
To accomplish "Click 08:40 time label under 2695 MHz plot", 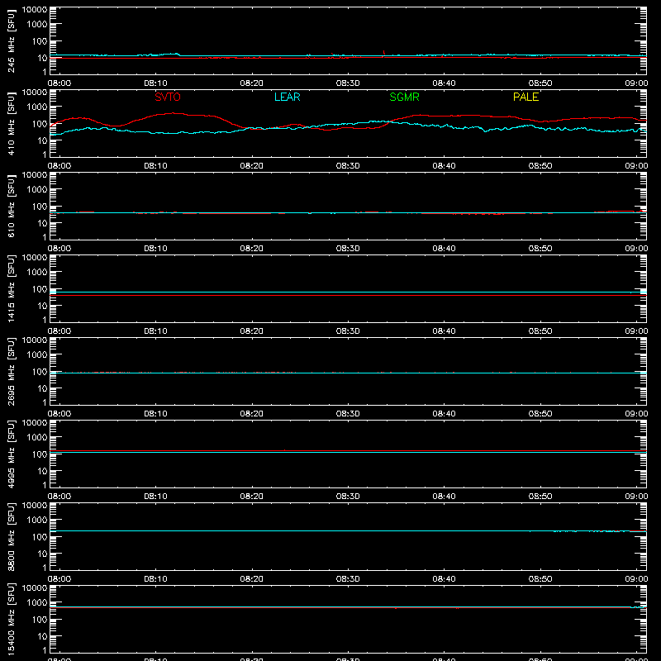I will (x=444, y=414).
